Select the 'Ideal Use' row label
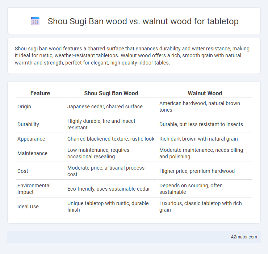268x254 pixels. (x=28, y=207)
